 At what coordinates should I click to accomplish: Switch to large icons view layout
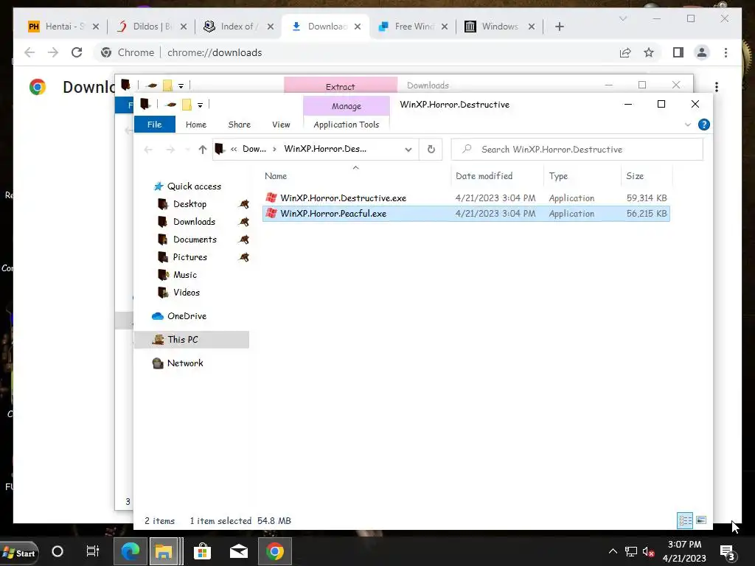[x=701, y=520]
